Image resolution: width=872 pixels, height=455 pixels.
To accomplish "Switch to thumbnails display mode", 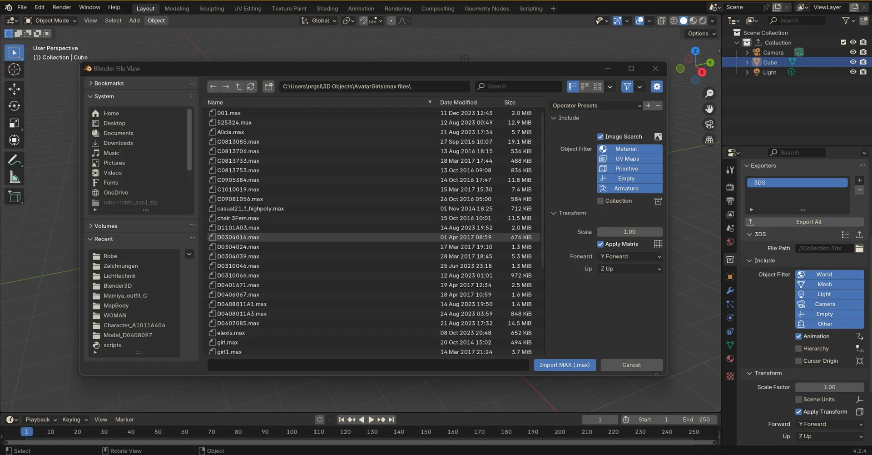I will click(x=598, y=86).
